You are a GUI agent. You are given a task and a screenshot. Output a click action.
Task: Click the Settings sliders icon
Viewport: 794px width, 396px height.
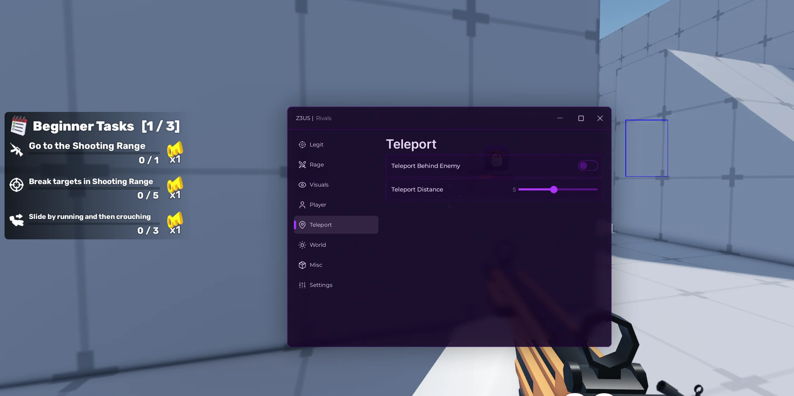click(x=302, y=285)
